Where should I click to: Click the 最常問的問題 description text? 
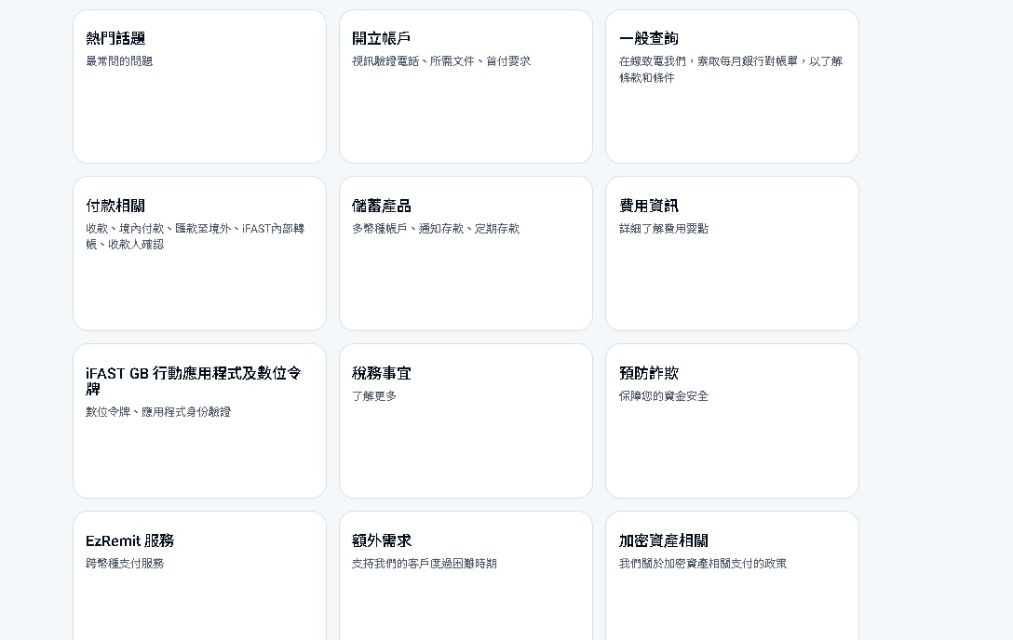pos(119,61)
